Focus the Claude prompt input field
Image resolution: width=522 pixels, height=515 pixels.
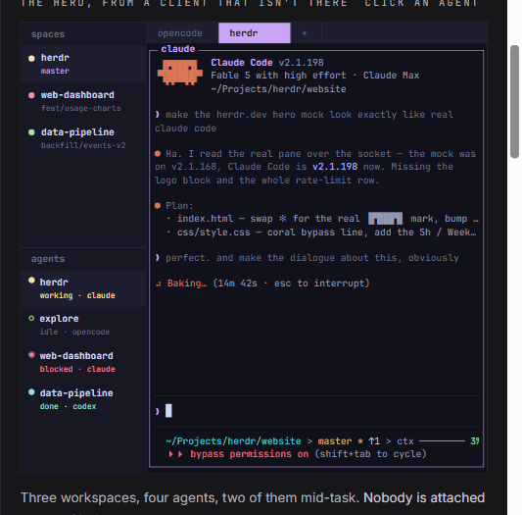(x=316, y=411)
